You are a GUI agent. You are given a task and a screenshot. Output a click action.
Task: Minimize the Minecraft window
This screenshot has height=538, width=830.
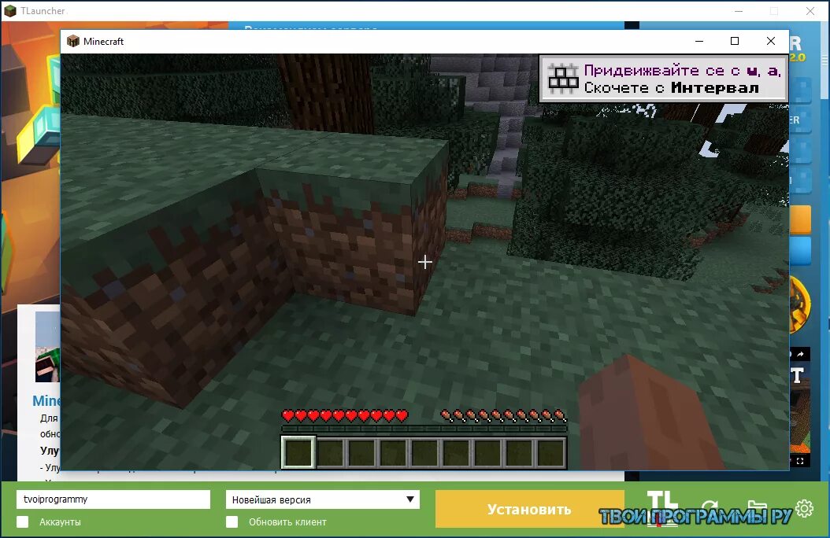(699, 41)
